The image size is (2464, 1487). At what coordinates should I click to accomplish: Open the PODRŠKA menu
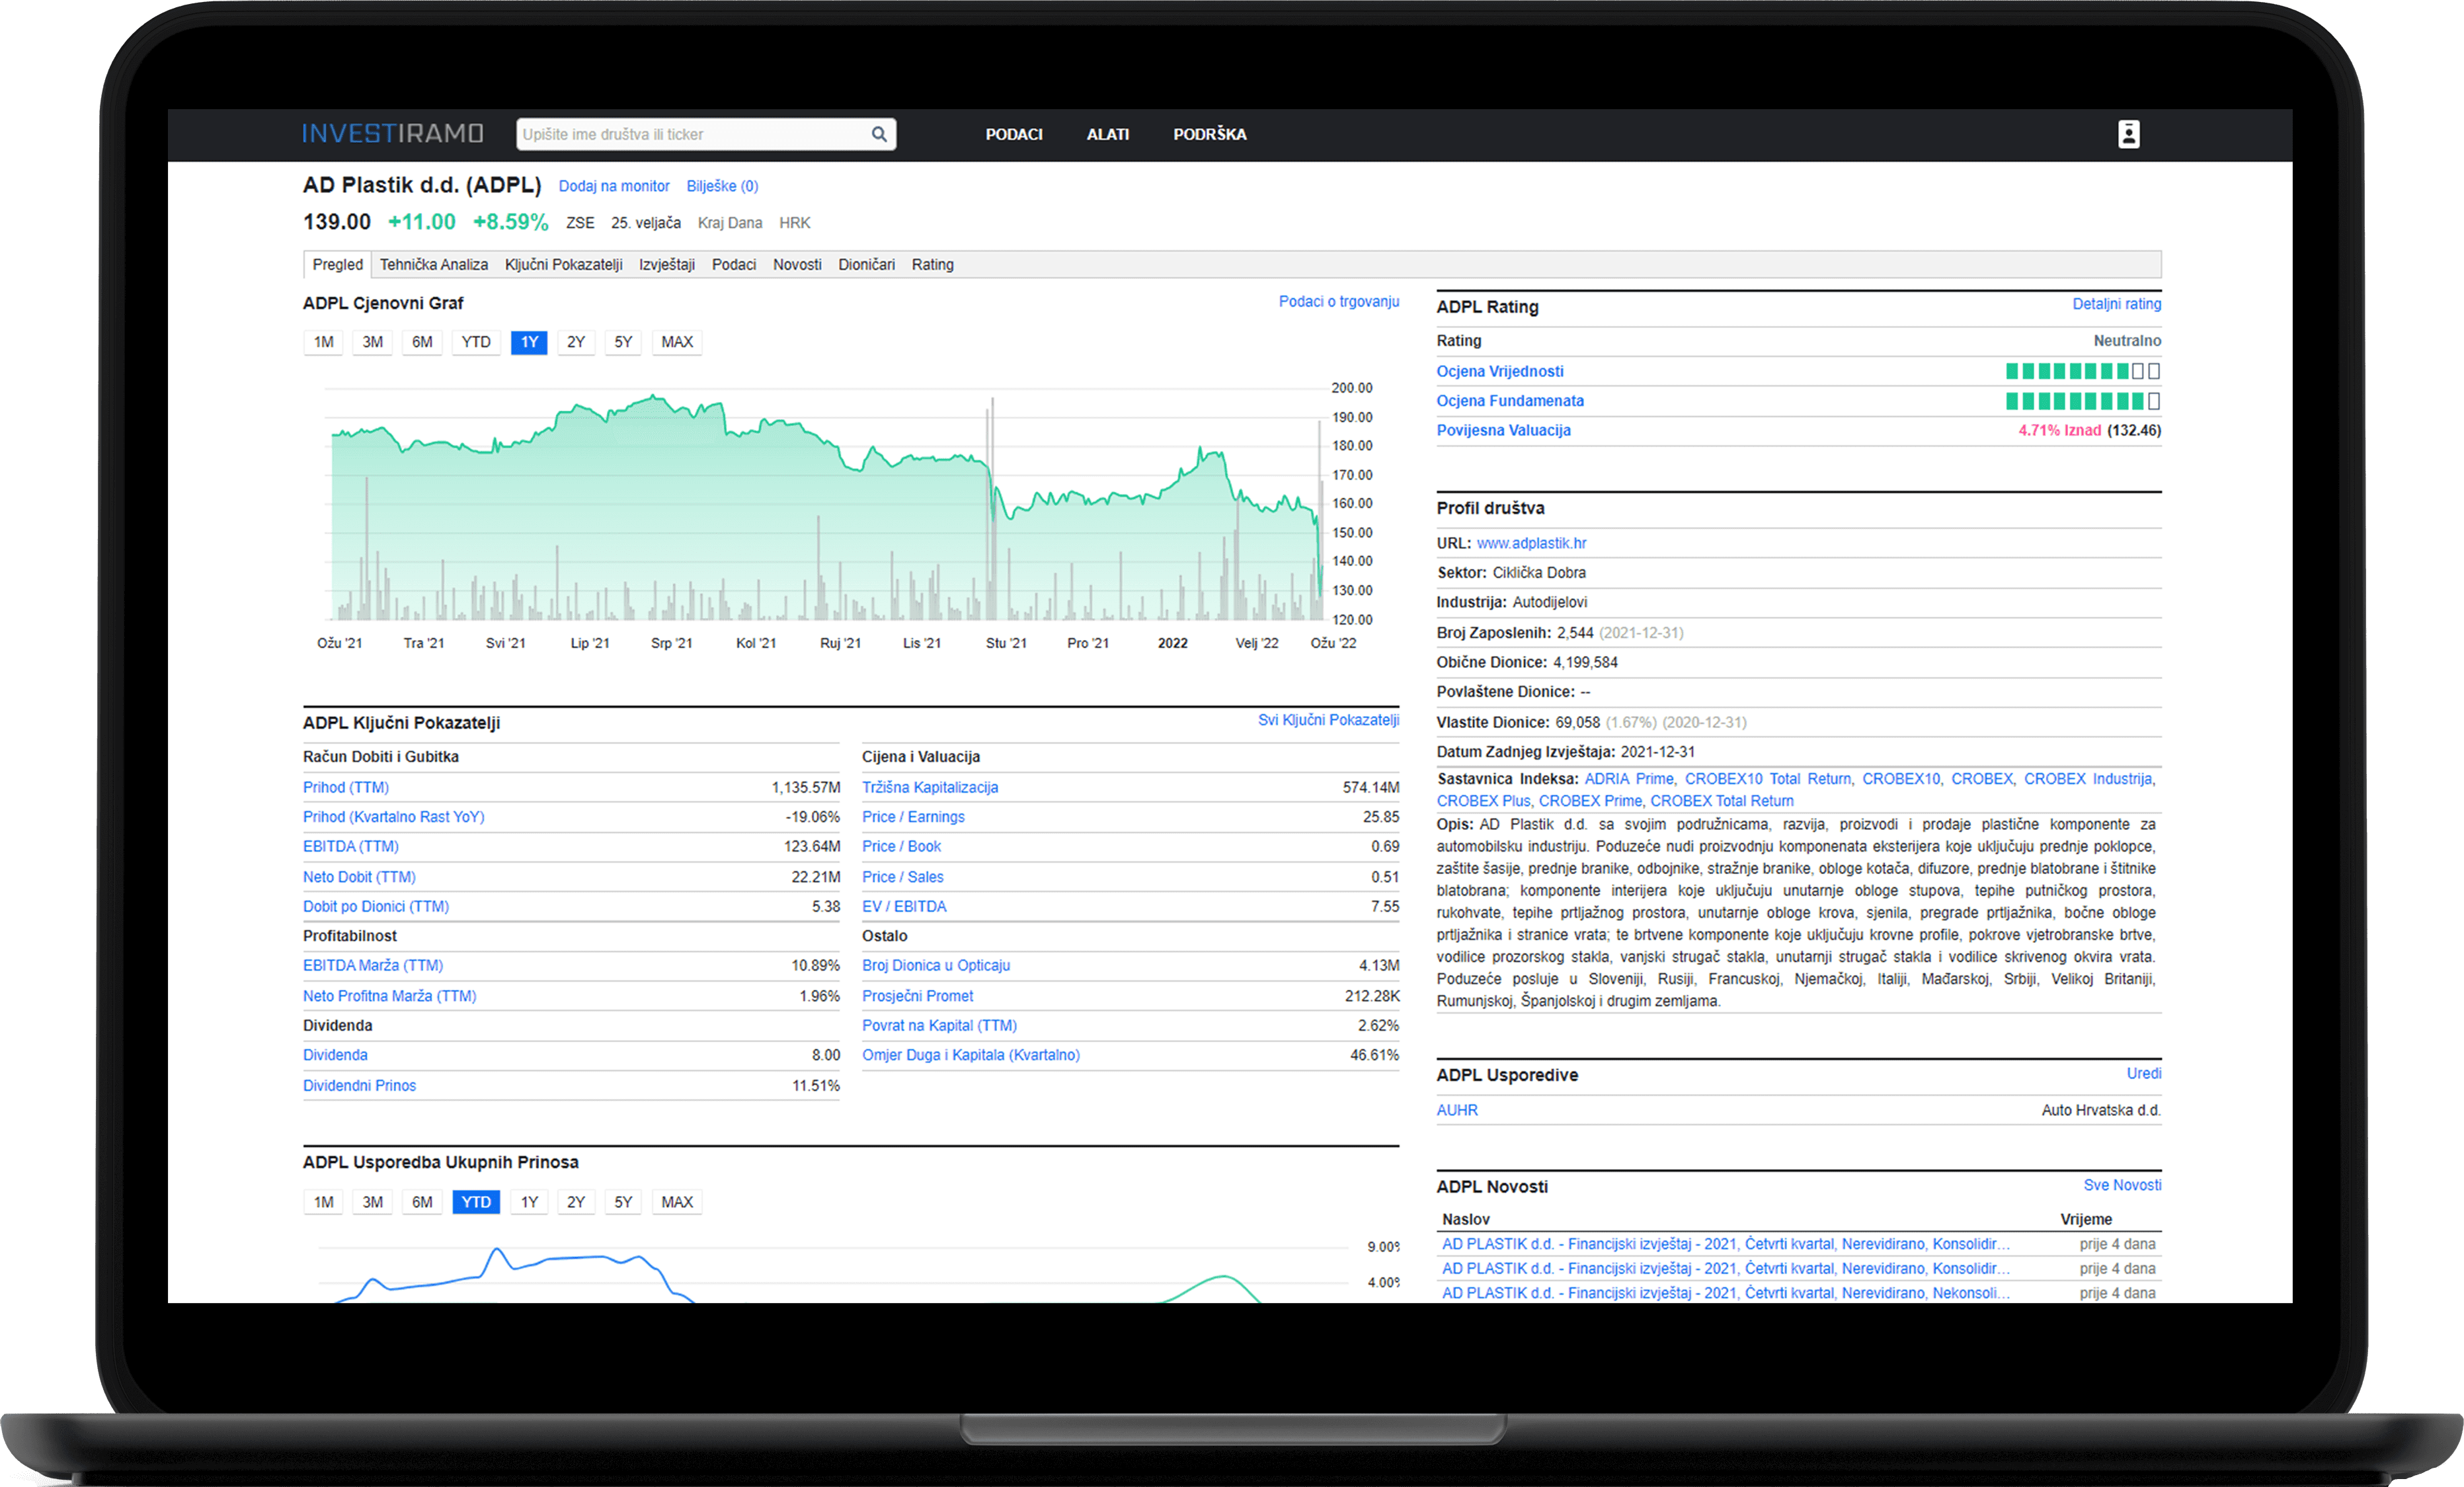coord(1209,134)
